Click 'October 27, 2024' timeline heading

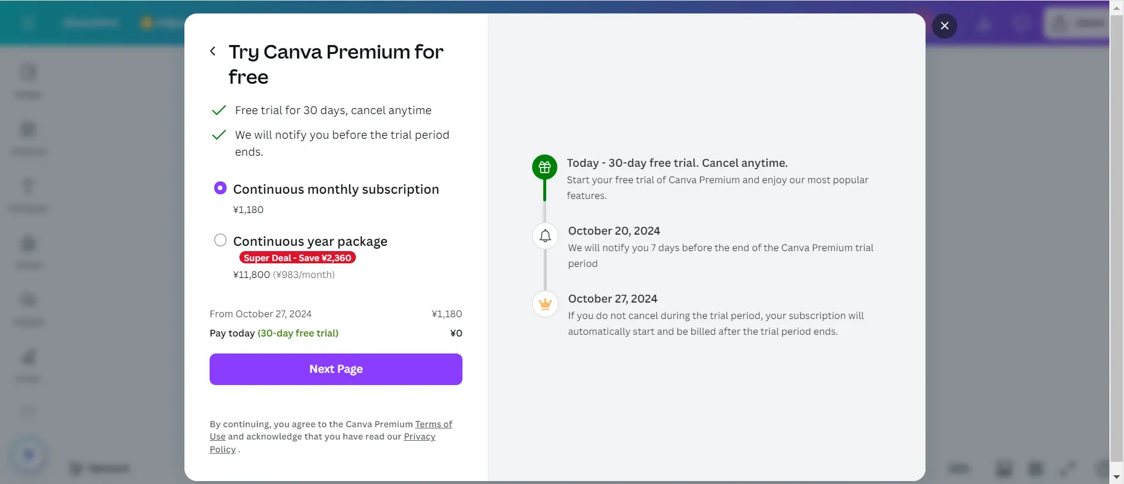click(613, 298)
